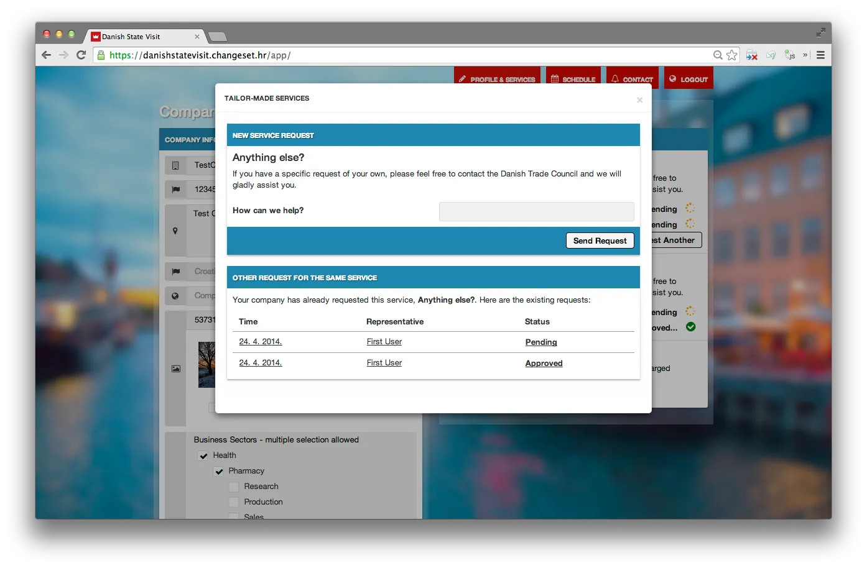Click the search magnifier in address bar
Image resolution: width=867 pixels, height=568 pixels.
tap(718, 55)
